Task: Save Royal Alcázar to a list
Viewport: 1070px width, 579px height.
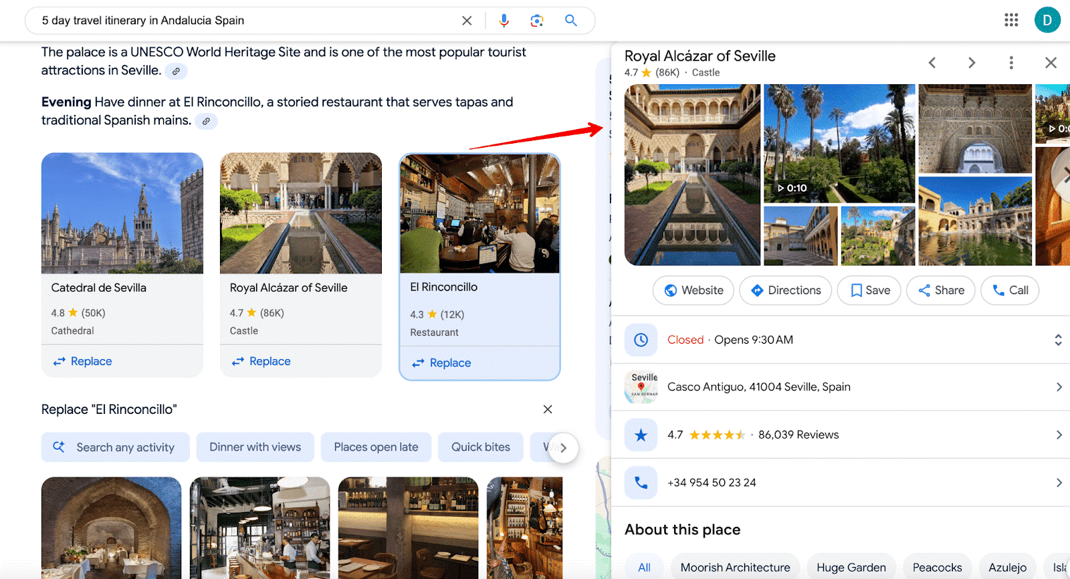Action: click(x=869, y=290)
